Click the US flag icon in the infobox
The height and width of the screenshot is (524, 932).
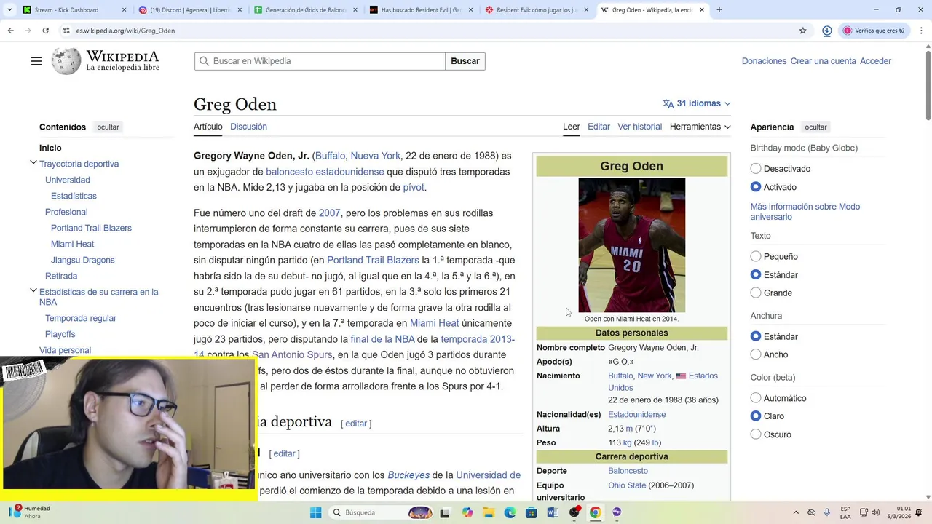coord(681,376)
